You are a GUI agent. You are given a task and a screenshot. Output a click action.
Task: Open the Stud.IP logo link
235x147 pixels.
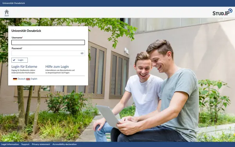(222, 12)
